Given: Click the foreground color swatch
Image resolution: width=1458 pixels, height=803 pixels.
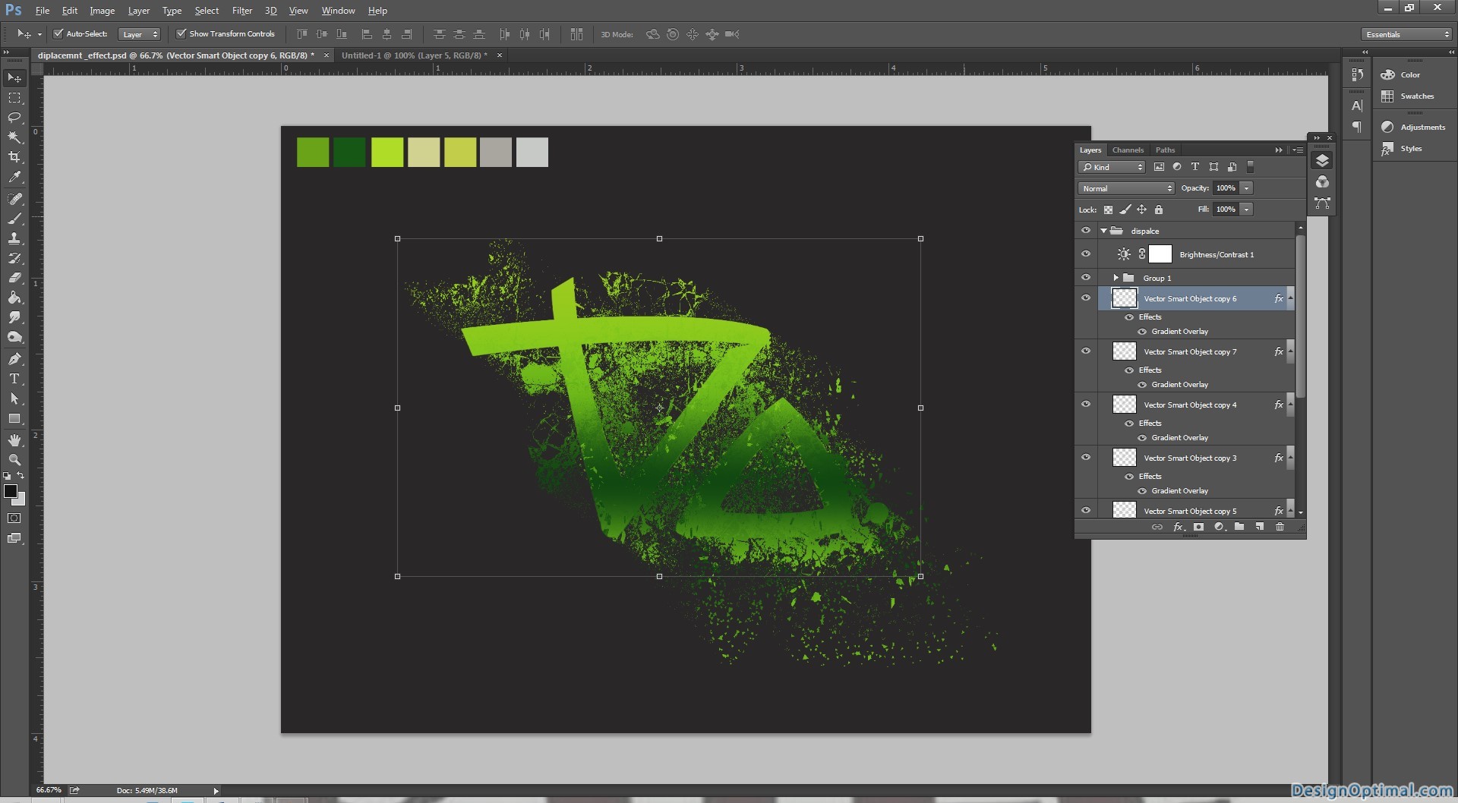Looking at the screenshot, I should (10, 491).
